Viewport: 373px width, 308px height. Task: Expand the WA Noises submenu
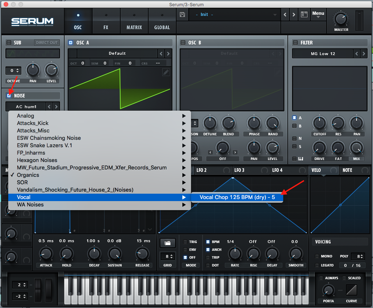(100, 205)
